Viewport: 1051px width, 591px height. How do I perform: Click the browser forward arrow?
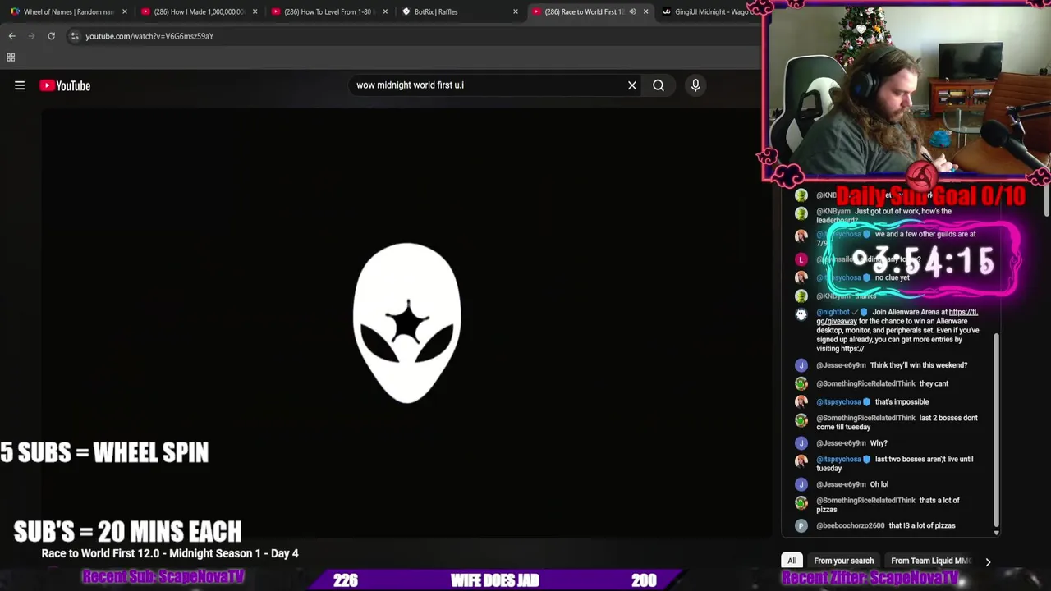tap(31, 36)
